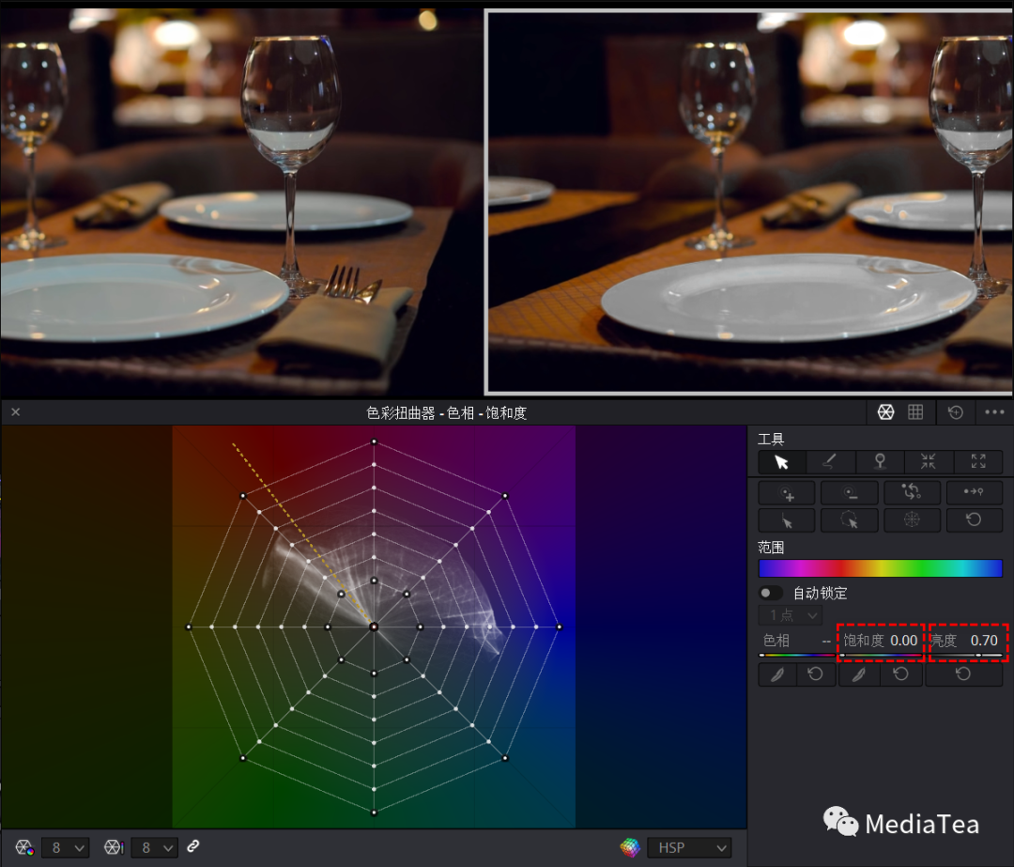
Task: Click the decrease falloff (minus) button
Action: (x=849, y=493)
